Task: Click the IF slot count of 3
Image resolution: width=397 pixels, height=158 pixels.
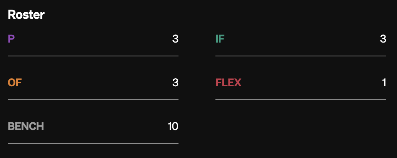Action: click(383, 39)
